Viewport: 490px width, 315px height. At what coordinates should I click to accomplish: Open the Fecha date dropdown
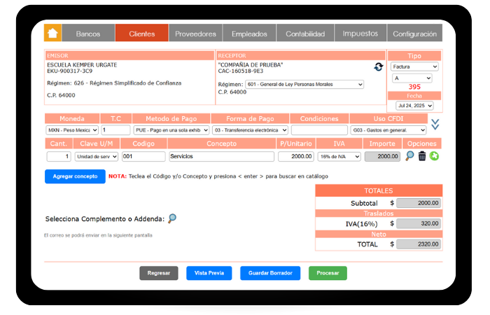[414, 106]
